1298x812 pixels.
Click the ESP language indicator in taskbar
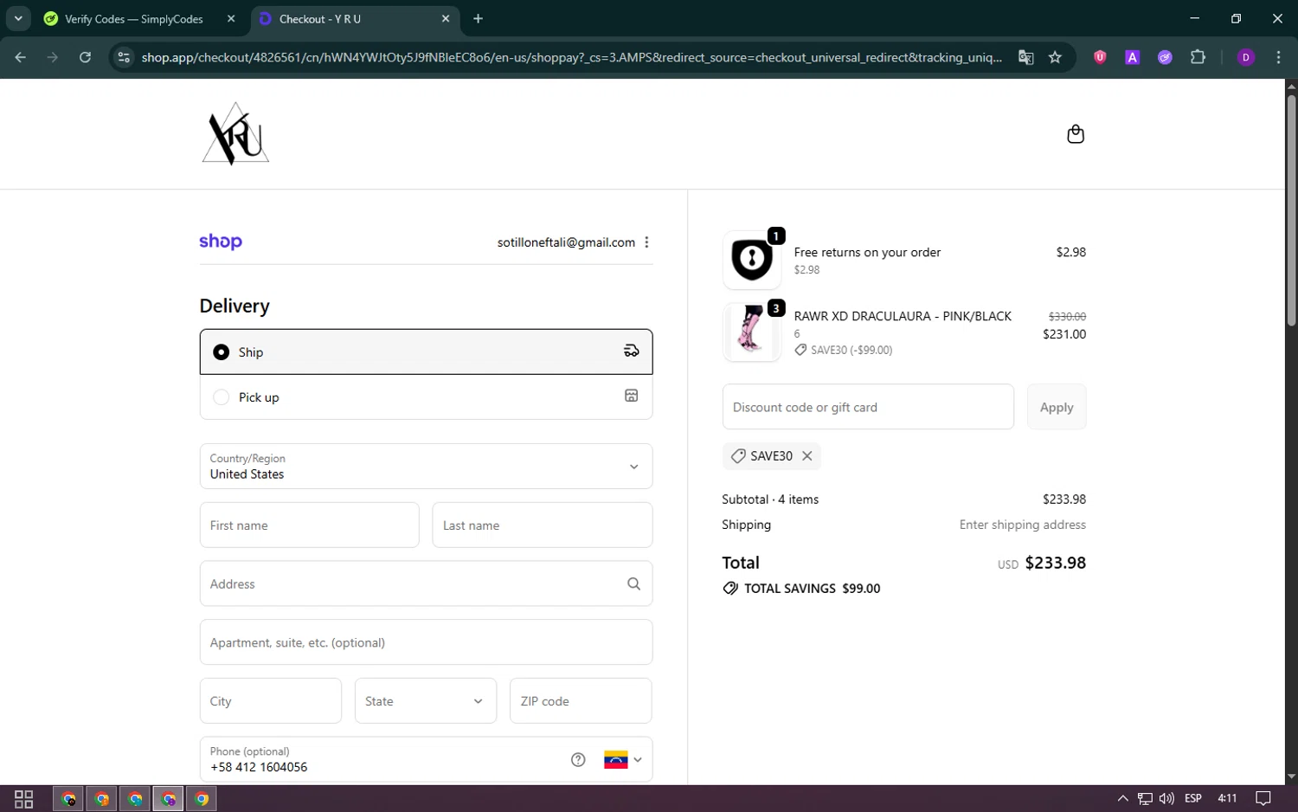1193,798
